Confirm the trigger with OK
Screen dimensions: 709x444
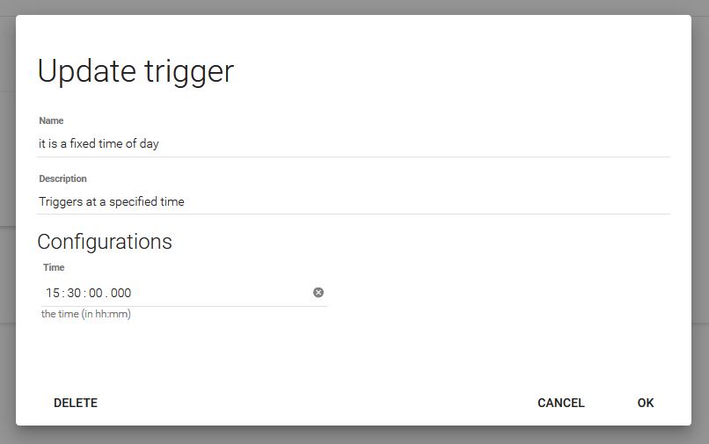pos(646,403)
